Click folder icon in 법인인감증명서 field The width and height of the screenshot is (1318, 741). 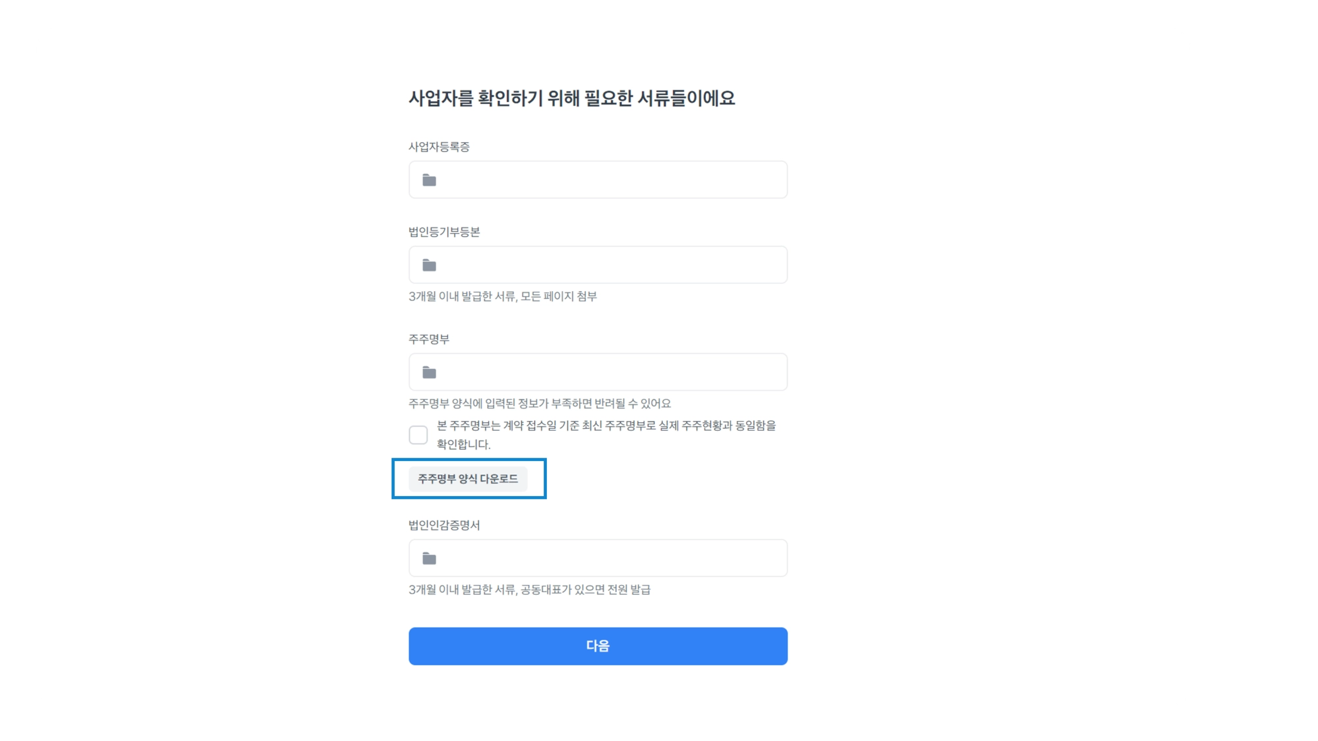click(429, 559)
